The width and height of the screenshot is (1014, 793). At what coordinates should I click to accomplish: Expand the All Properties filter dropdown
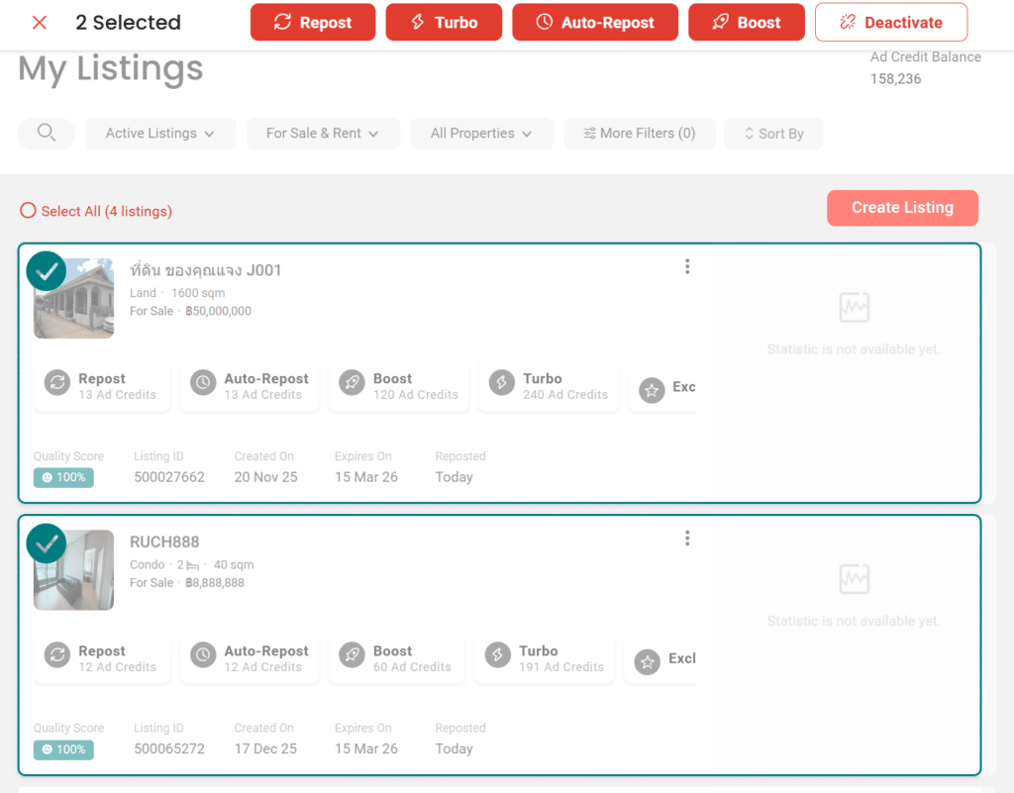(481, 134)
